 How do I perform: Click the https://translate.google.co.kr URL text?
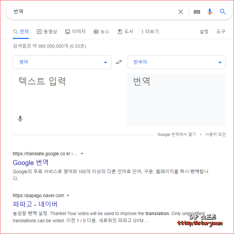41,154
